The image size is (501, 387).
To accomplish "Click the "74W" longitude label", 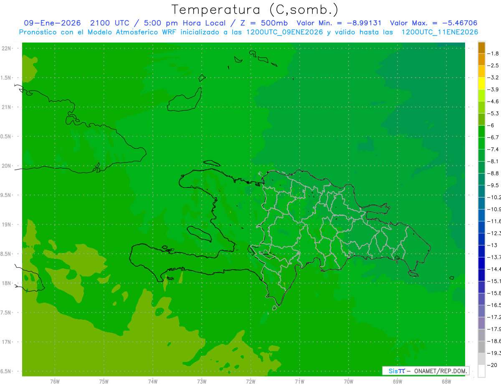I will click(x=153, y=382).
